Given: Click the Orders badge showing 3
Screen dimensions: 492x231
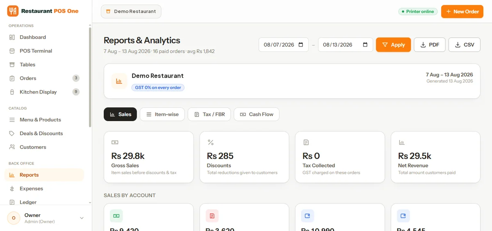Looking at the screenshot, I should pyautogui.click(x=76, y=78).
